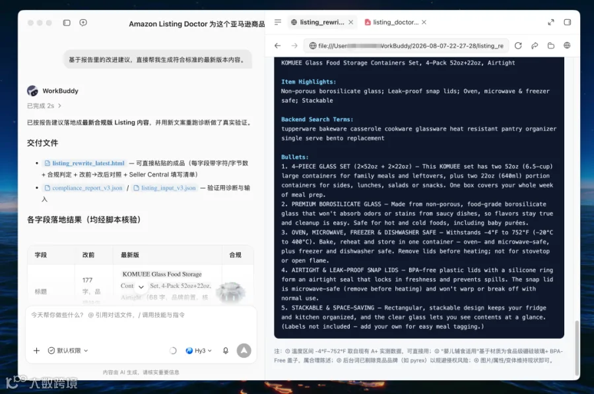594x394 pixels.
Task: Select the 最新版 column header
Action: [130, 255]
